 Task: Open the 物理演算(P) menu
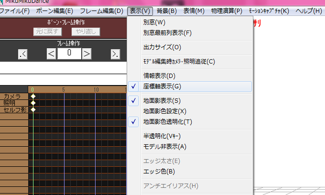[x=226, y=11]
